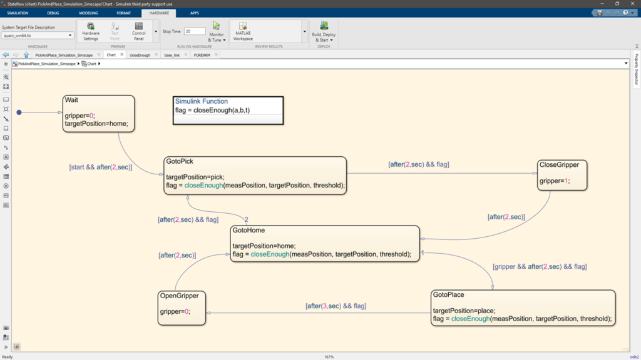Click the Monitor & Tune run icon

(217, 26)
